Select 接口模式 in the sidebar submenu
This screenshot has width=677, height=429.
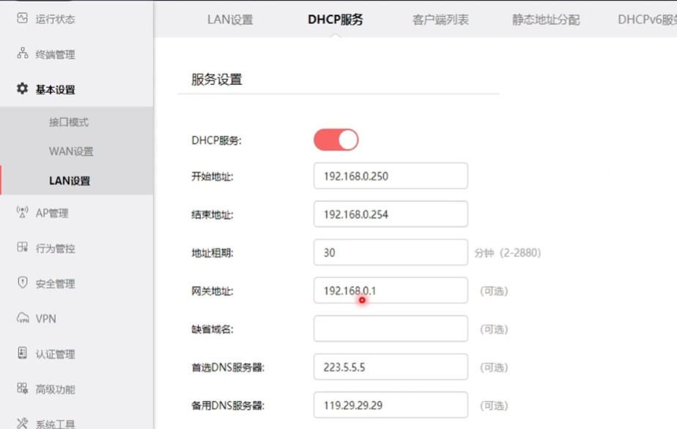(69, 122)
